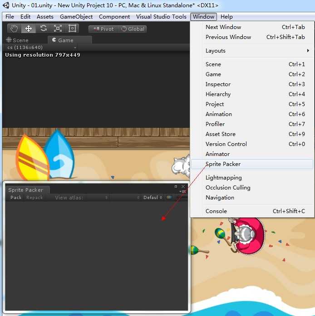Click the Repack button
Screen dimensions: 315x316
tap(34, 198)
